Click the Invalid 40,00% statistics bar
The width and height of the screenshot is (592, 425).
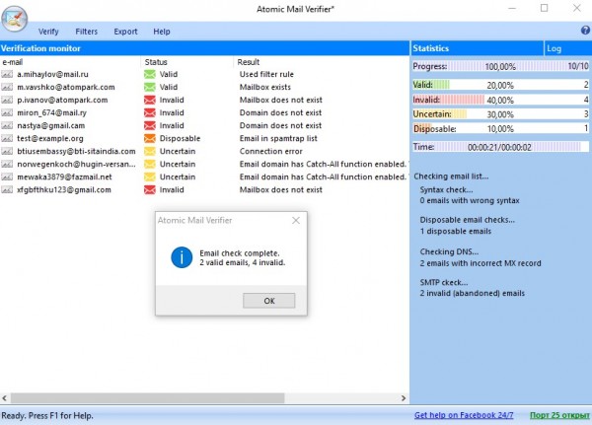500,100
